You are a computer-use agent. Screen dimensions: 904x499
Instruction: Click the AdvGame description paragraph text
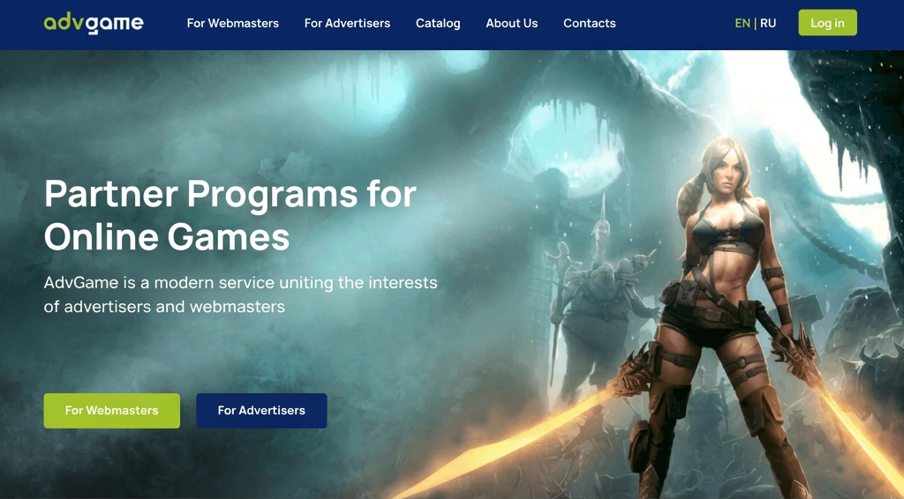pos(240,294)
